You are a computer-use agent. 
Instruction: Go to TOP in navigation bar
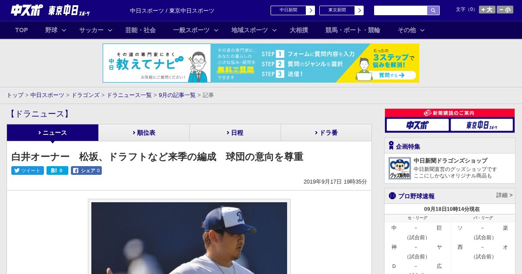[x=22, y=30]
